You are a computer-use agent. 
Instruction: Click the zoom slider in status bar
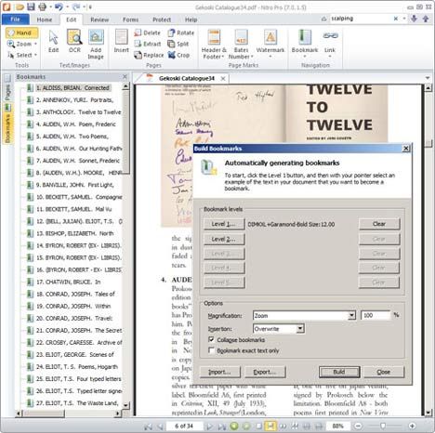pyautogui.click(x=383, y=426)
